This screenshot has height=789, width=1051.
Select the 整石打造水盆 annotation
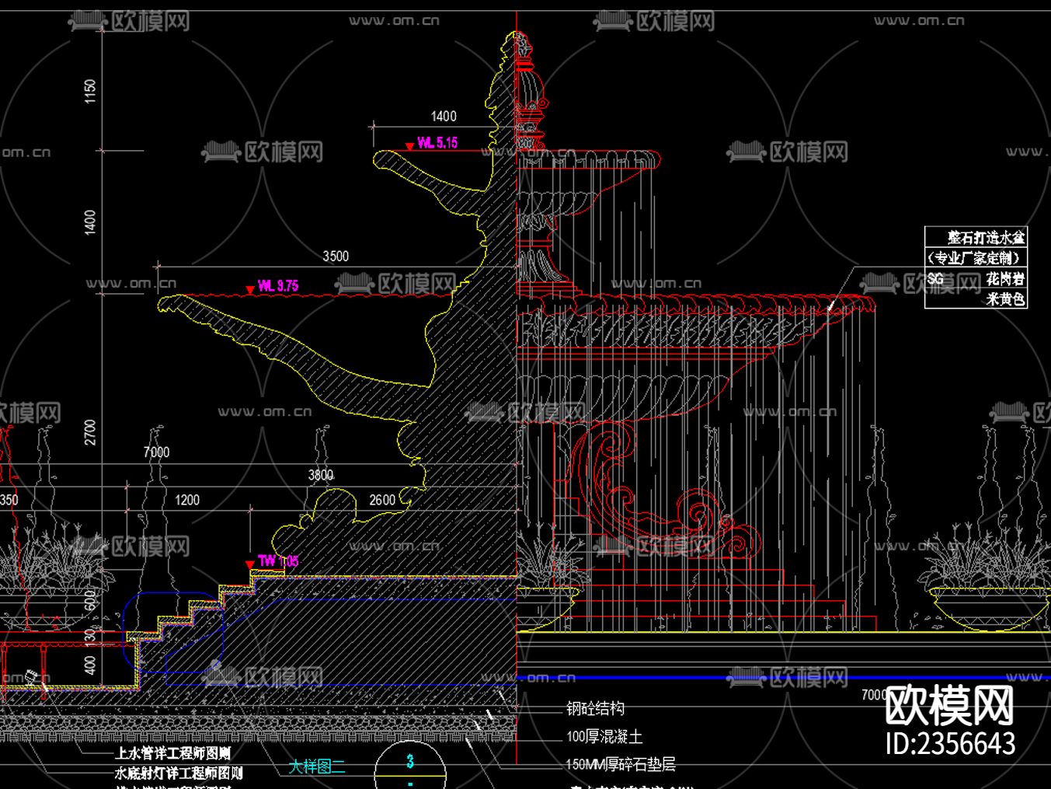coord(986,237)
